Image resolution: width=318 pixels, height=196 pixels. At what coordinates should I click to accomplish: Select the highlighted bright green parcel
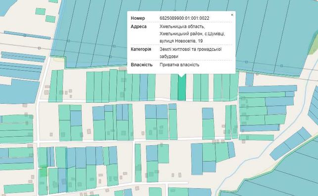tap(182, 88)
